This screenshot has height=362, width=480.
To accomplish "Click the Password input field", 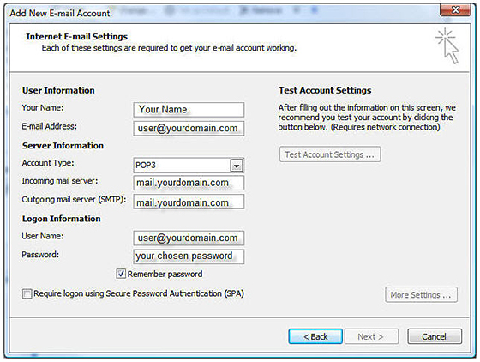I will (x=189, y=256).
